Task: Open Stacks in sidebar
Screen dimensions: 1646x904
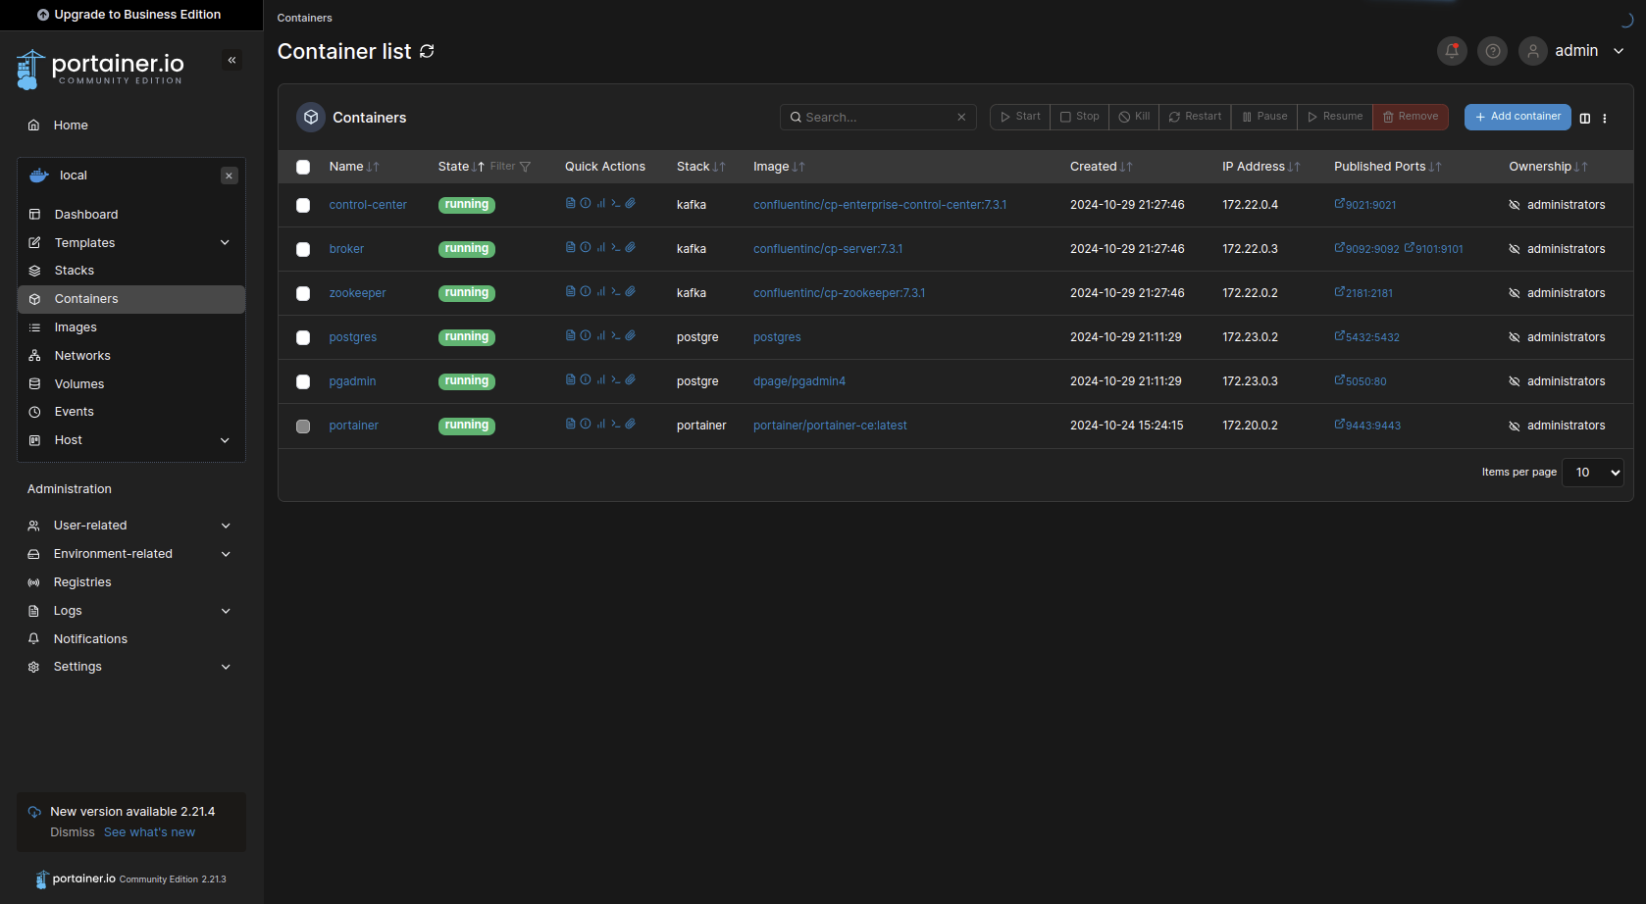Action: [x=131, y=271]
